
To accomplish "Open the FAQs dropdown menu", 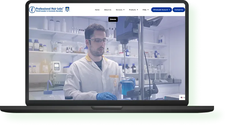I will (145, 10).
